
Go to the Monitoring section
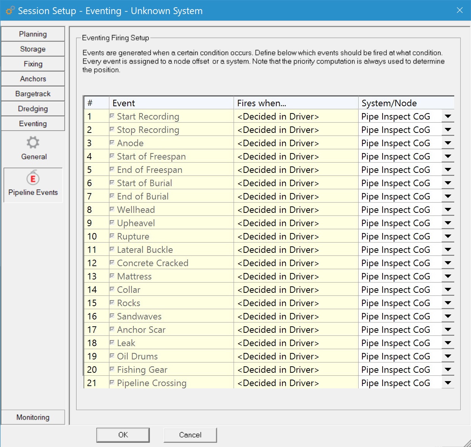tap(33, 417)
